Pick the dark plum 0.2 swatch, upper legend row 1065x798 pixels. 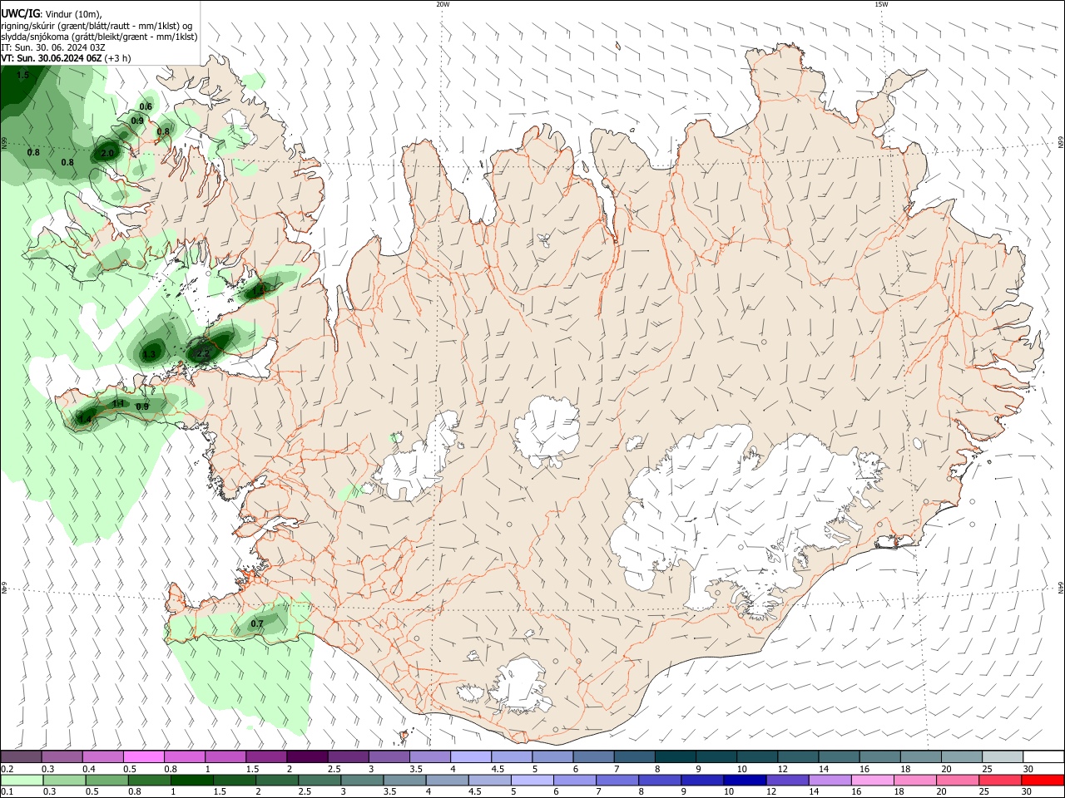tap(21, 756)
